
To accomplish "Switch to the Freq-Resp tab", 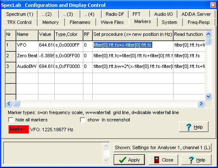I will point(199,22).
